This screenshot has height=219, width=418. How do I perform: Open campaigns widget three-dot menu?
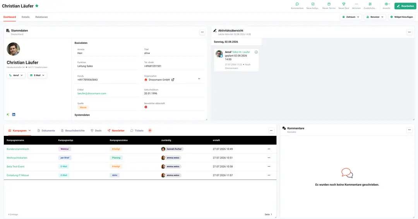pyautogui.click(x=271, y=130)
